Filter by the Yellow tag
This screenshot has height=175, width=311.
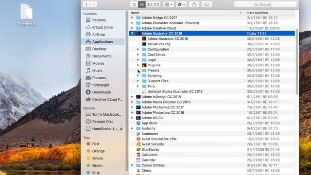[97, 158]
